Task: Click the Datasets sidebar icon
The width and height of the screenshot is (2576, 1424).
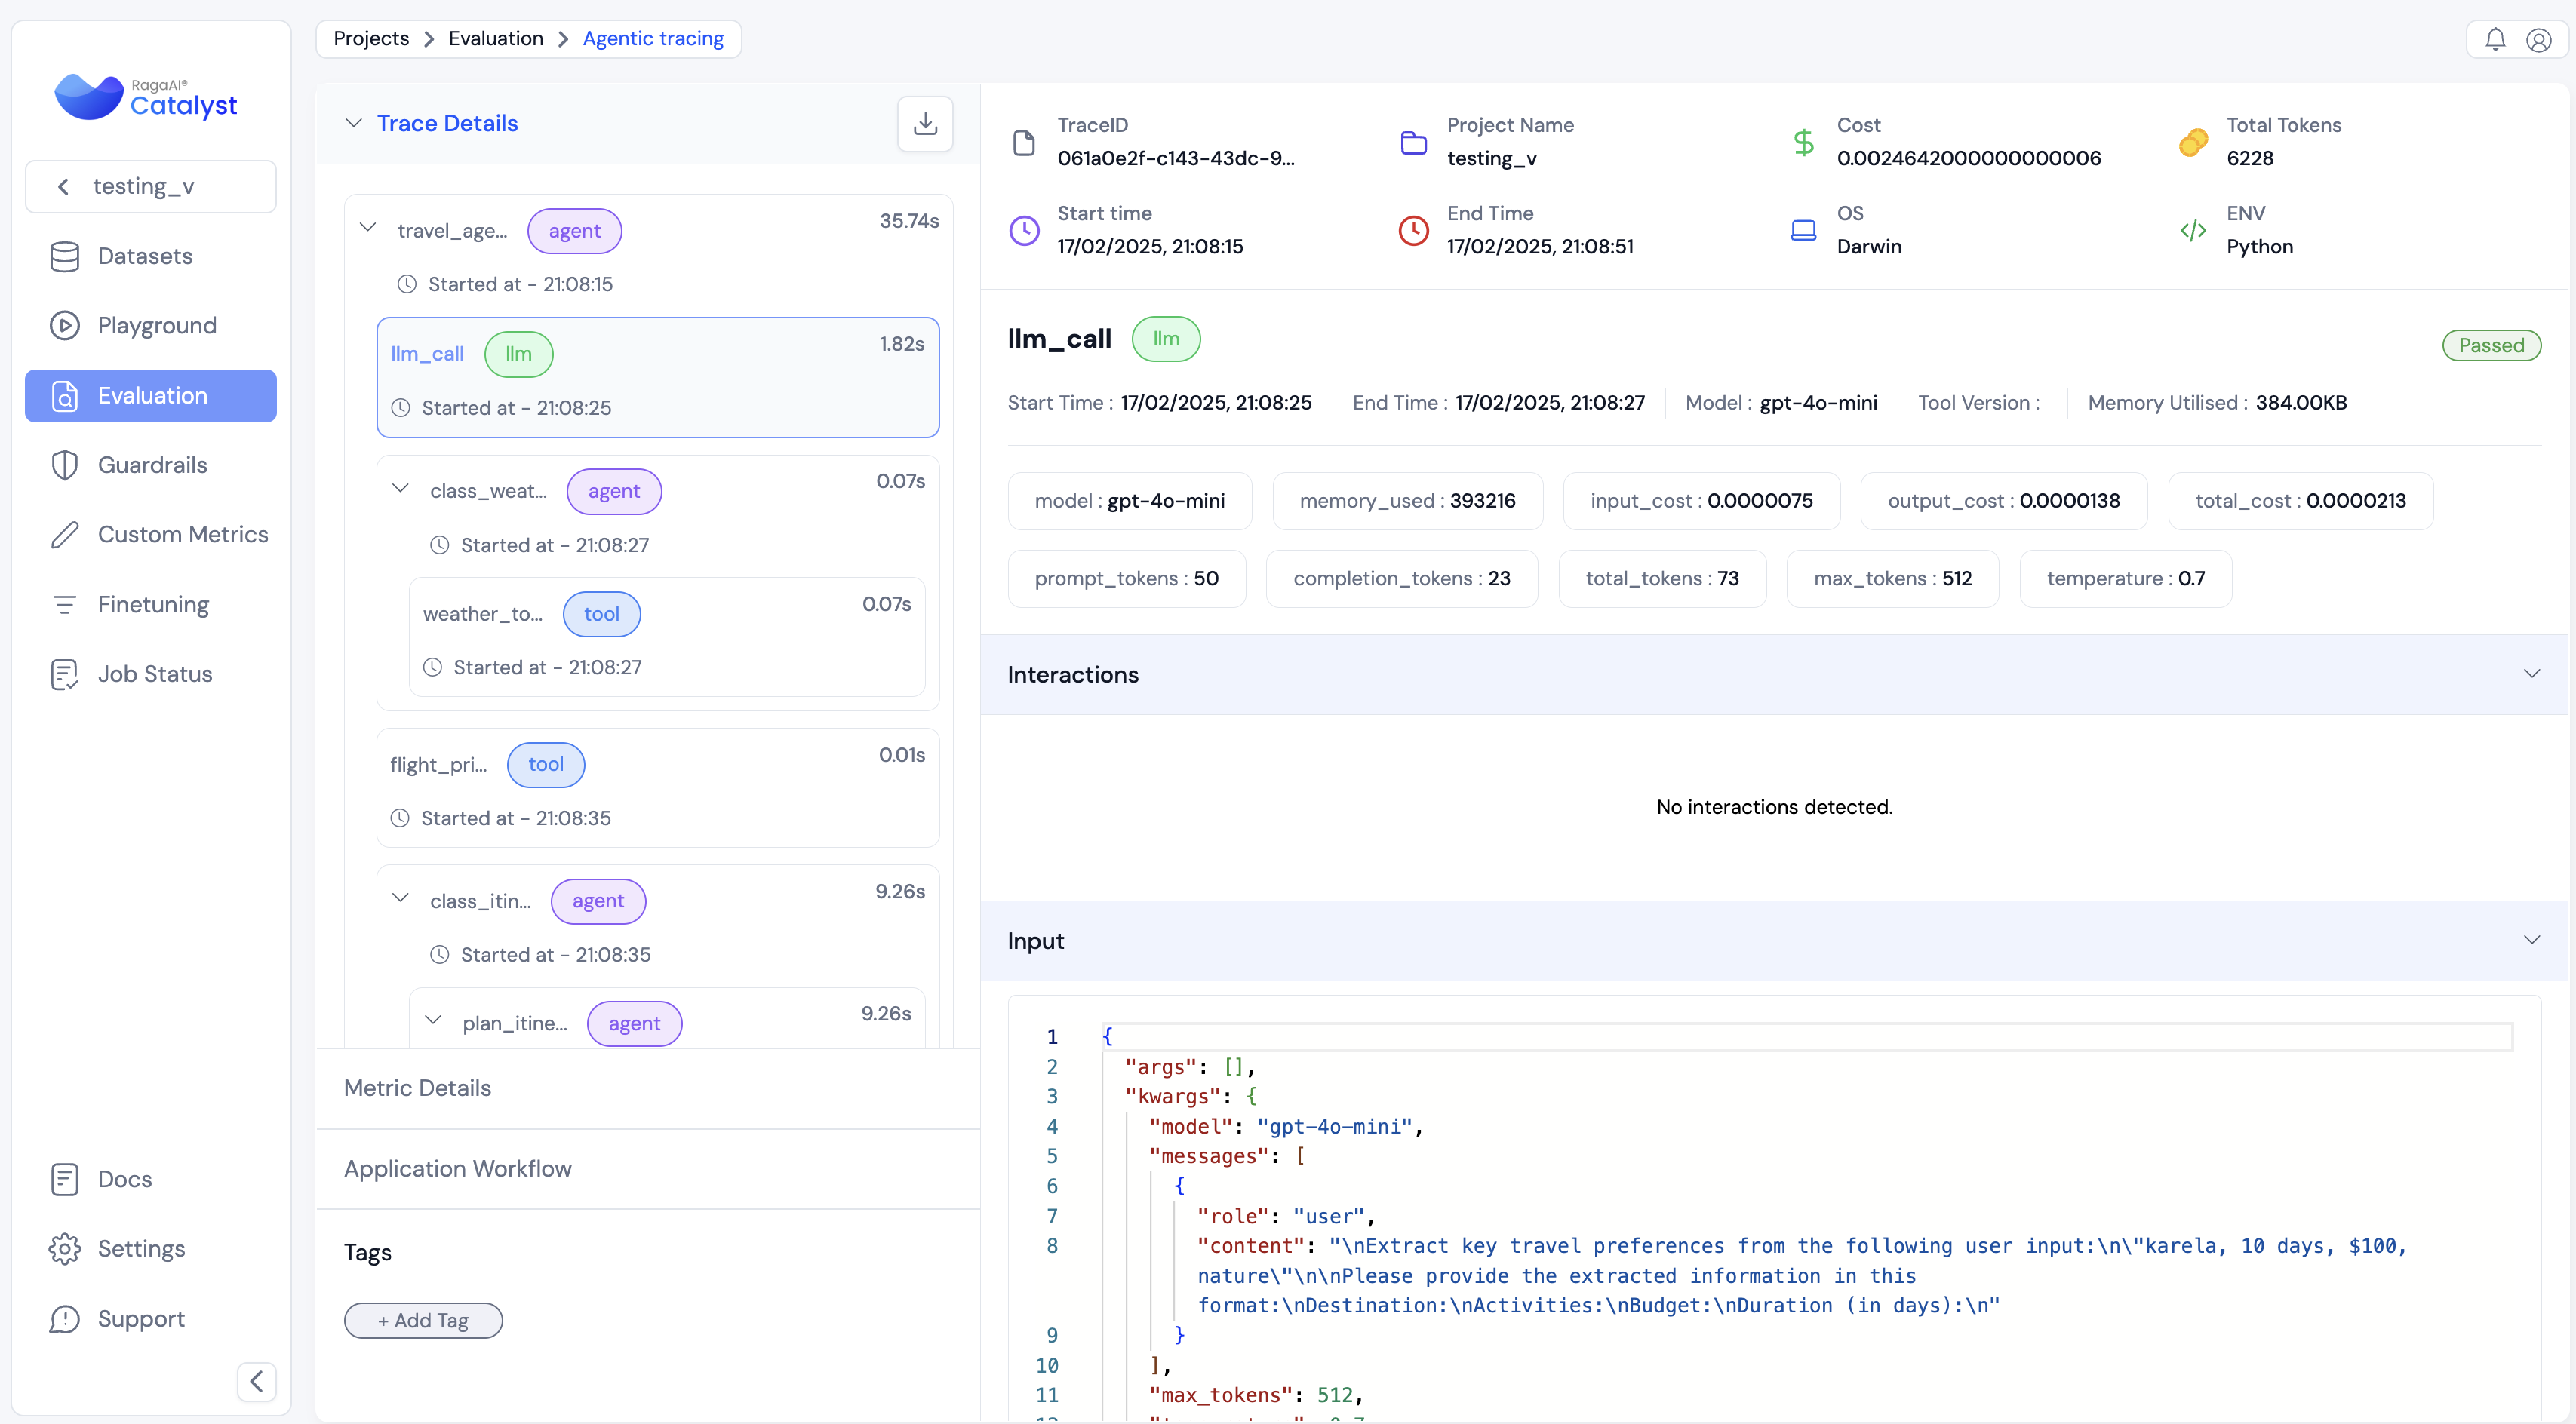Action: click(x=65, y=256)
